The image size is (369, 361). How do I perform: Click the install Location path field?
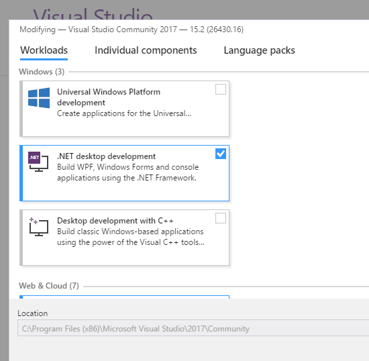tap(193, 328)
